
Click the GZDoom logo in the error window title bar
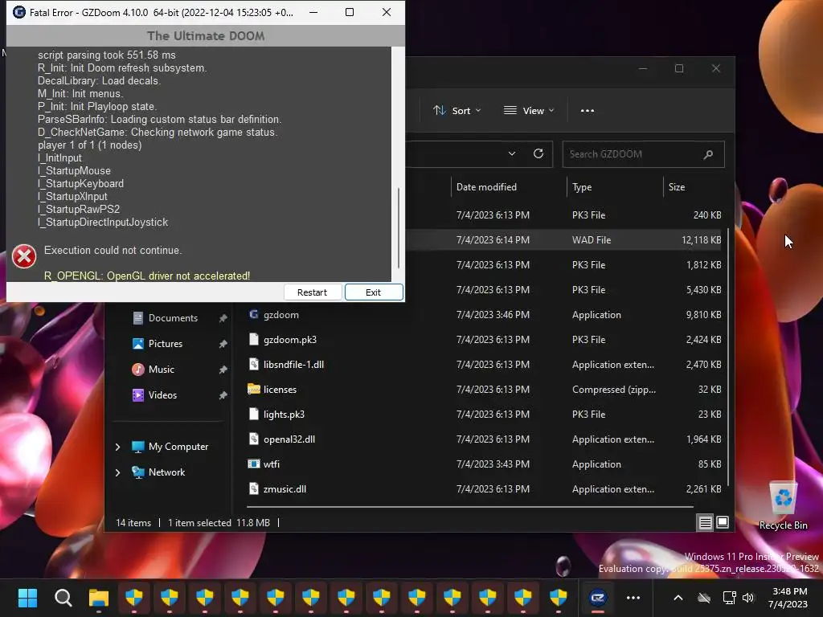pyautogui.click(x=19, y=12)
